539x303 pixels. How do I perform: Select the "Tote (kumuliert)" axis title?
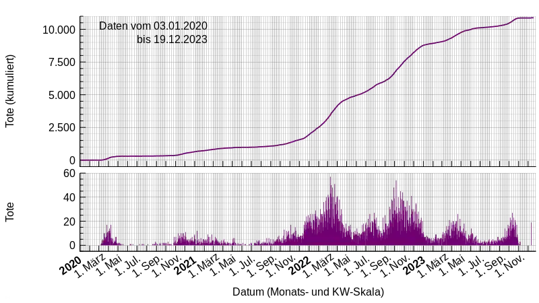tap(9, 91)
